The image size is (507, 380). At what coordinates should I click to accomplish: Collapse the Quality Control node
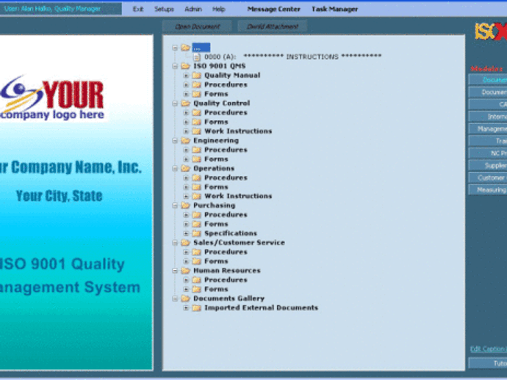tap(175, 103)
